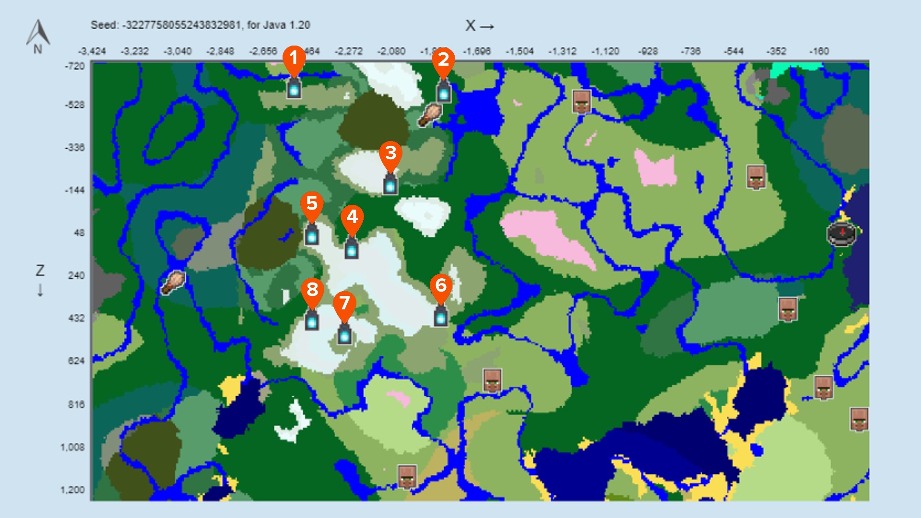The width and height of the screenshot is (921, 518).
Task: Select the Z-axis label -528
Action: click(75, 105)
